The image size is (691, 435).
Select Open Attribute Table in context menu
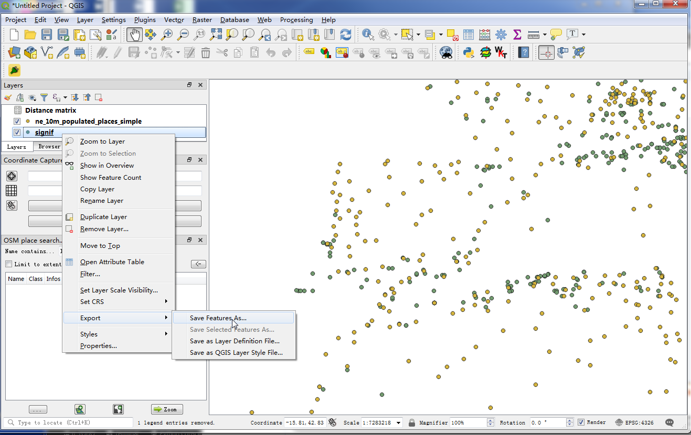pyautogui.click(x=118, y=262)
